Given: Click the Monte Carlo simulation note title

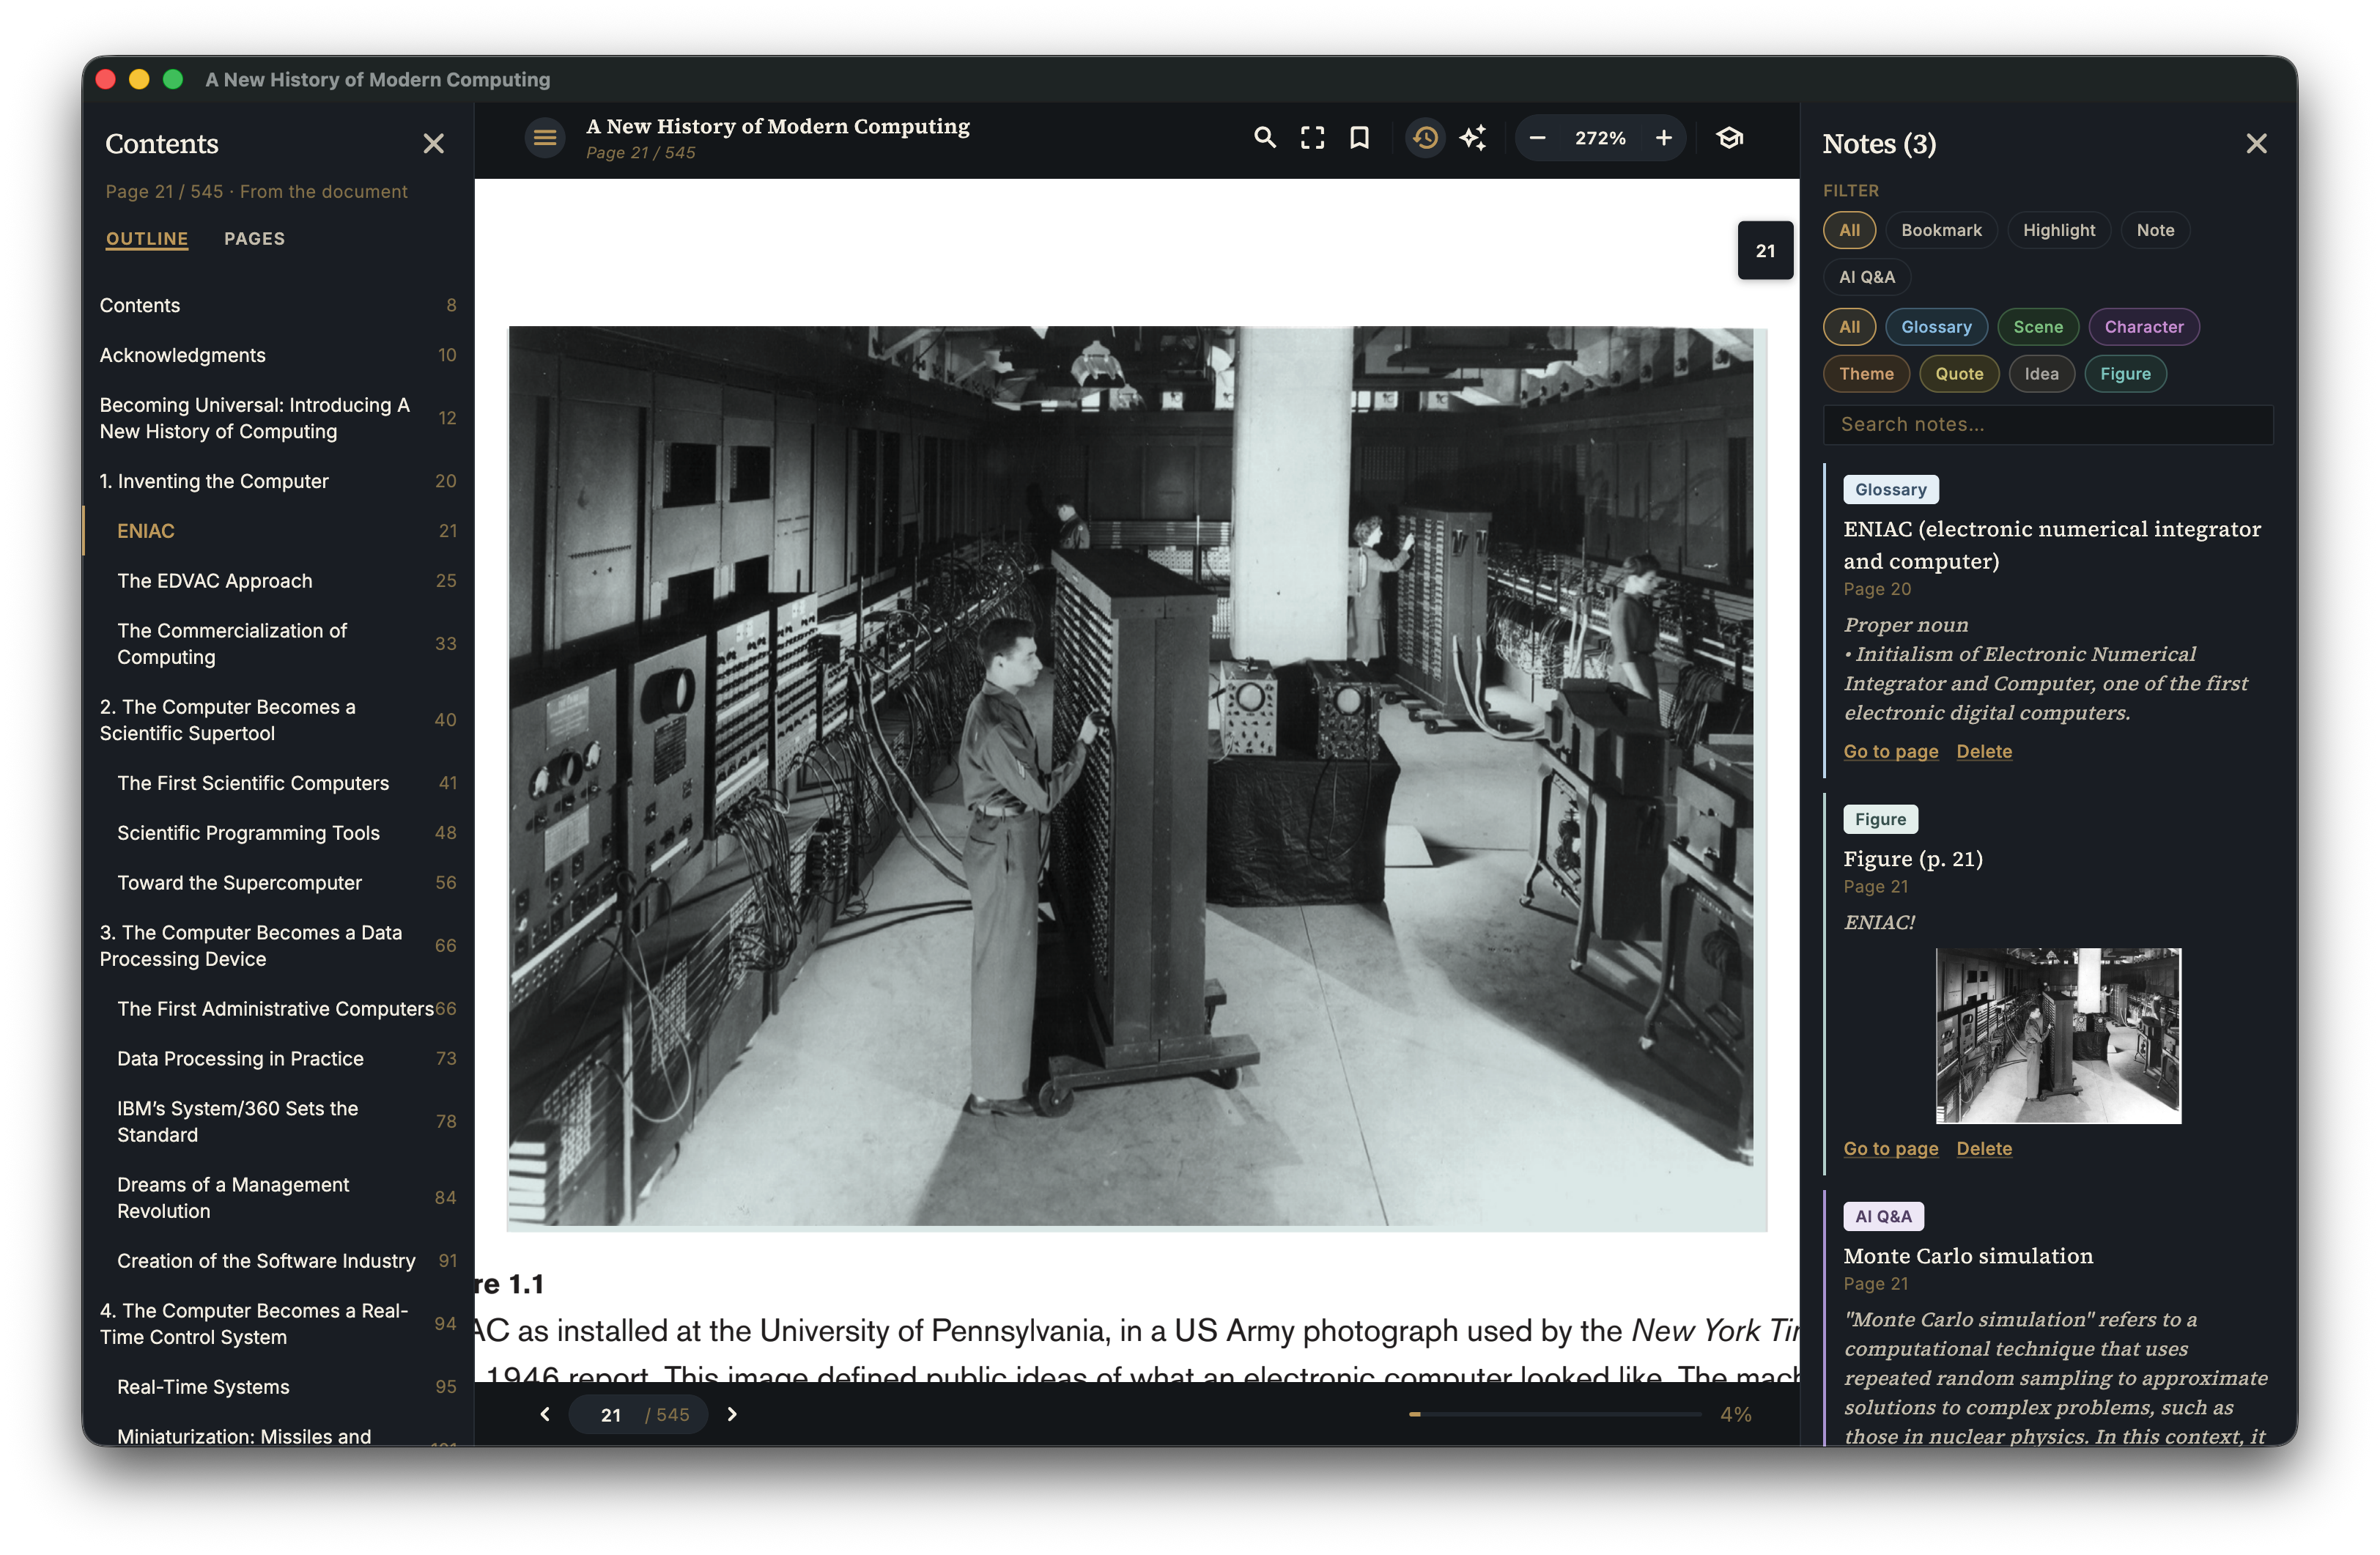Looking at the screenshot, I should pos(1967,1256).
